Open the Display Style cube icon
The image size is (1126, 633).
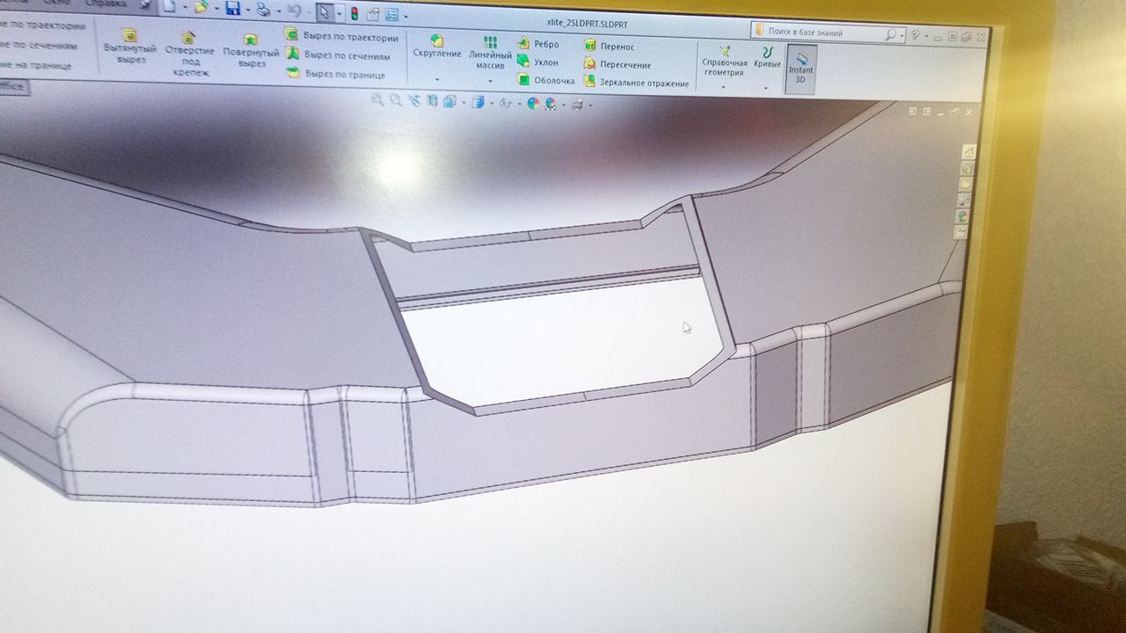pos(478,103)
